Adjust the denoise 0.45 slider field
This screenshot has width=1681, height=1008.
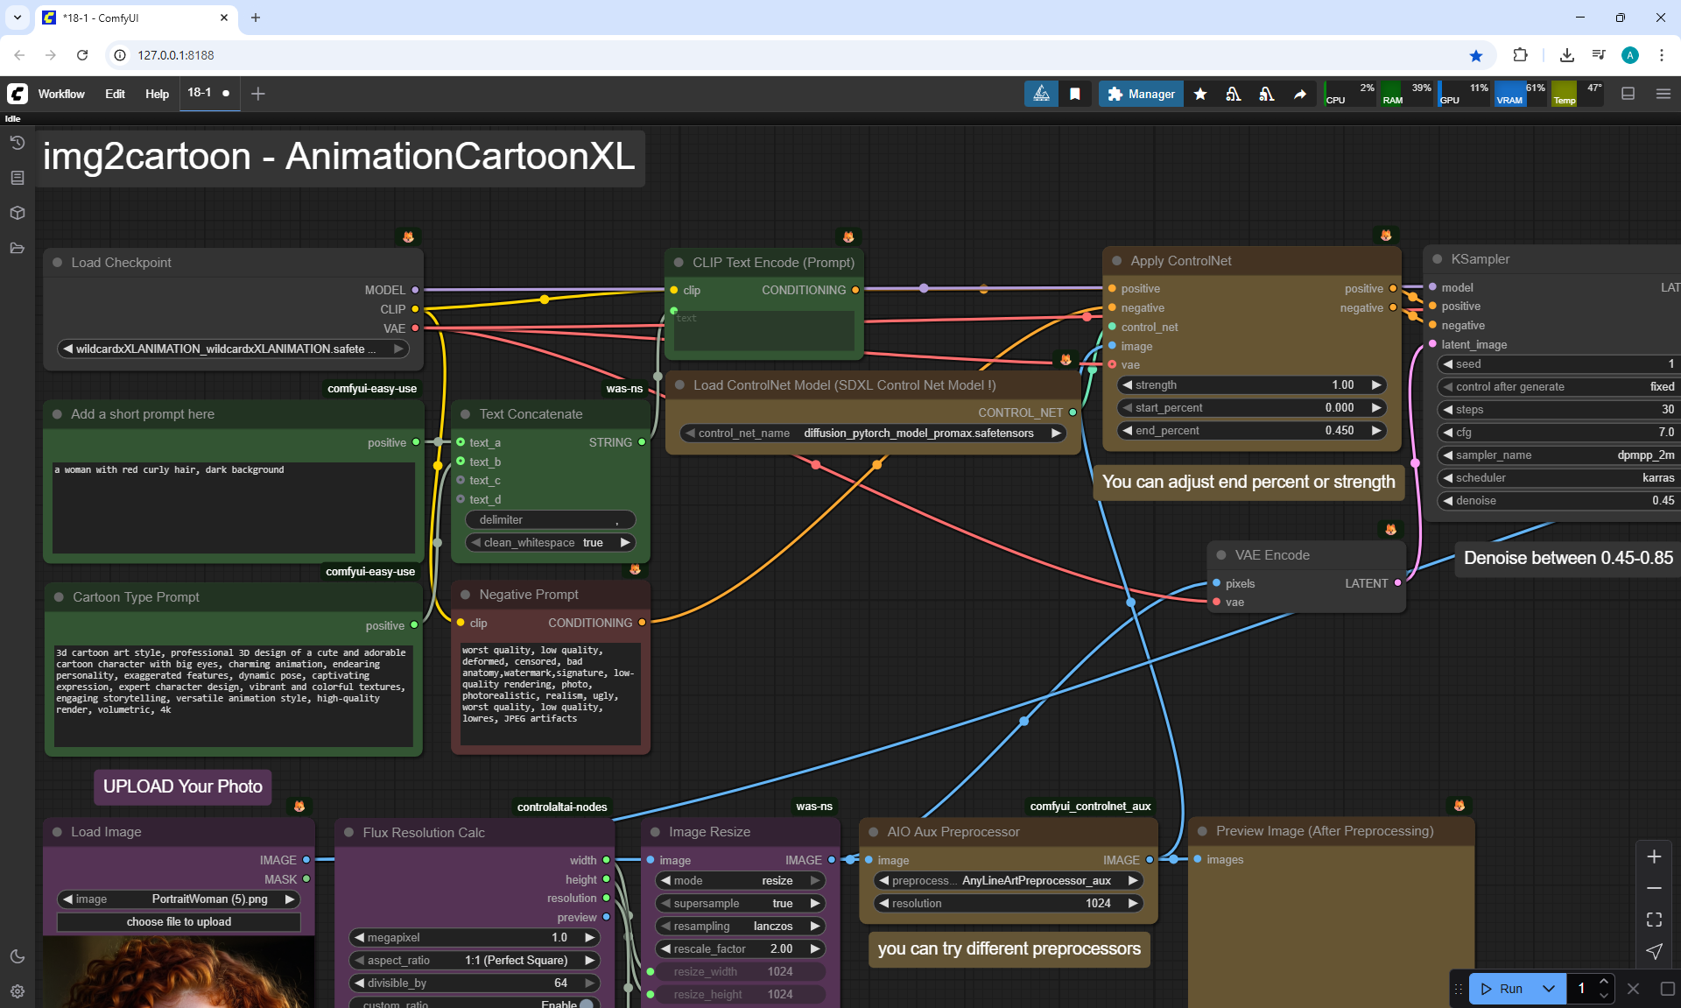point(1559,501)
